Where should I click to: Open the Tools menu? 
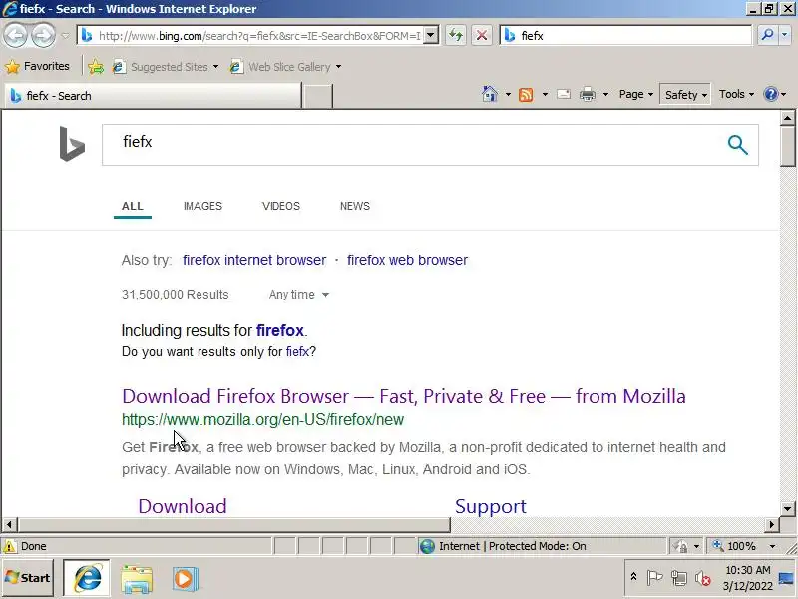coord(736,94)
